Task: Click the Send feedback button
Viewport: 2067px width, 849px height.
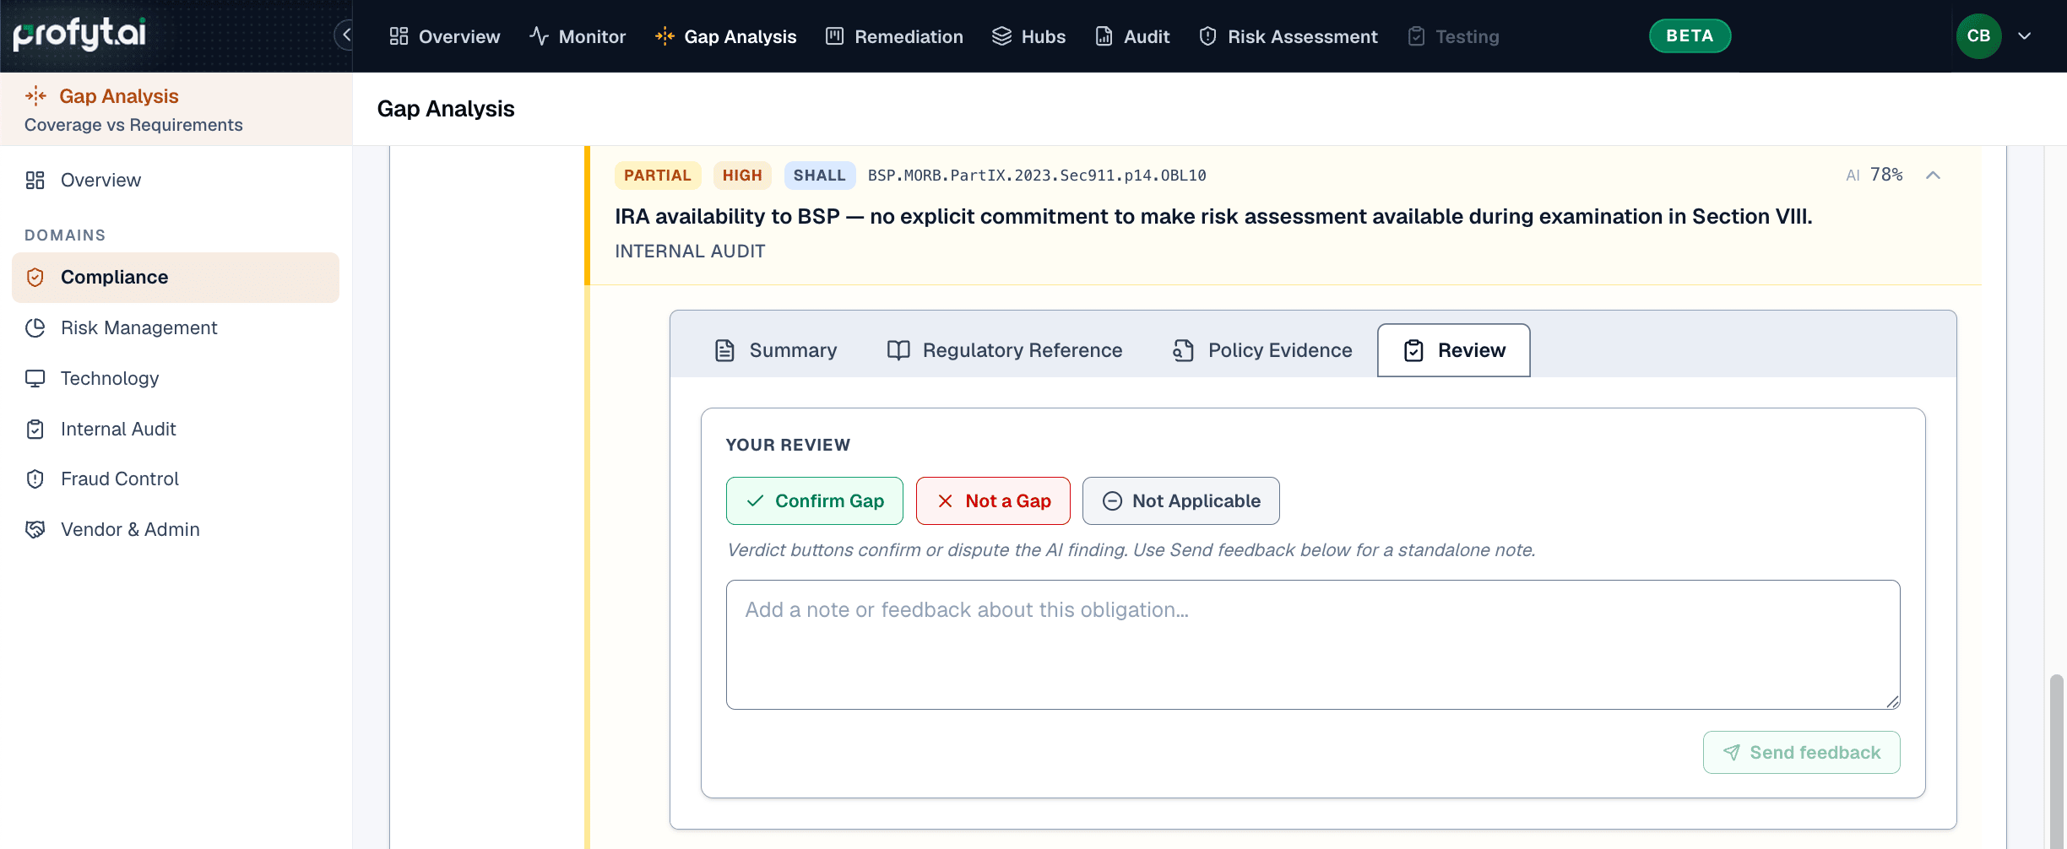Action: tap(1801, 753)
